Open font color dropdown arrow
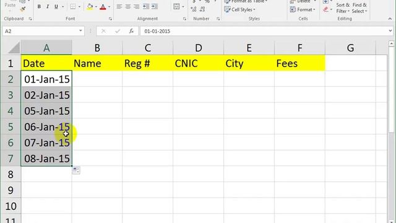This screenshot has height=223, width=396. 109,7
